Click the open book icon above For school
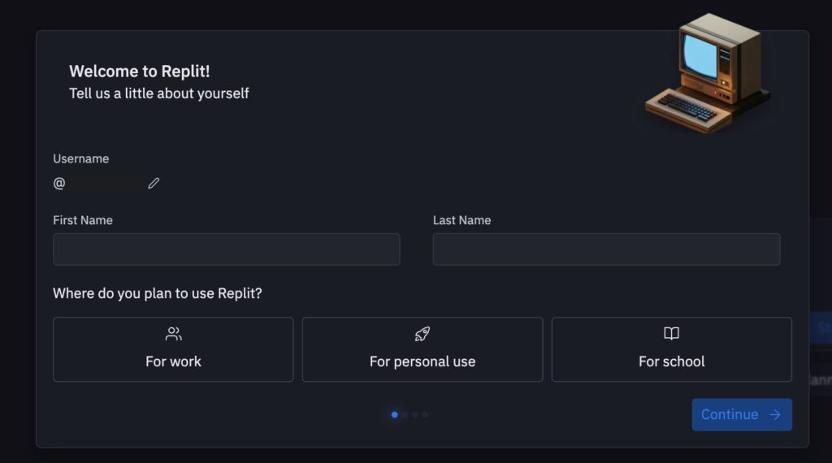832x463 pixels. tap(671, 333)
